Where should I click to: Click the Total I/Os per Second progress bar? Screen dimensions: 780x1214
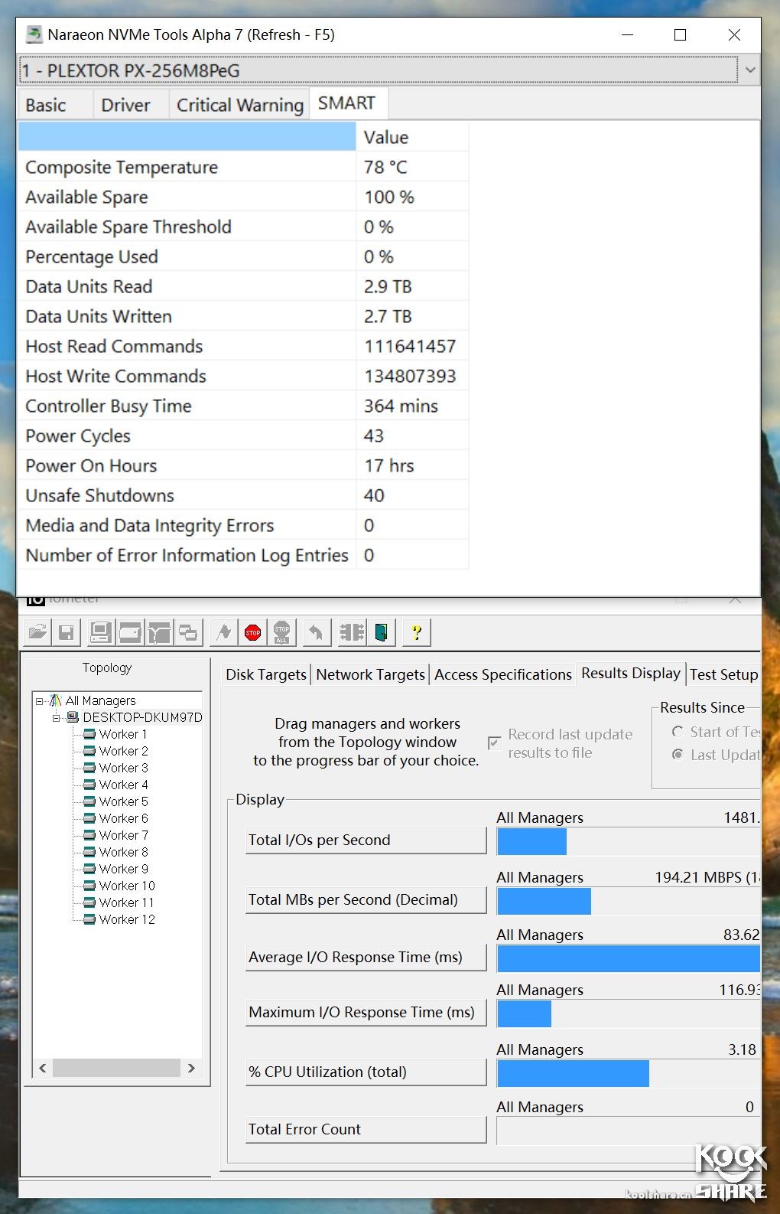[629, 841]
